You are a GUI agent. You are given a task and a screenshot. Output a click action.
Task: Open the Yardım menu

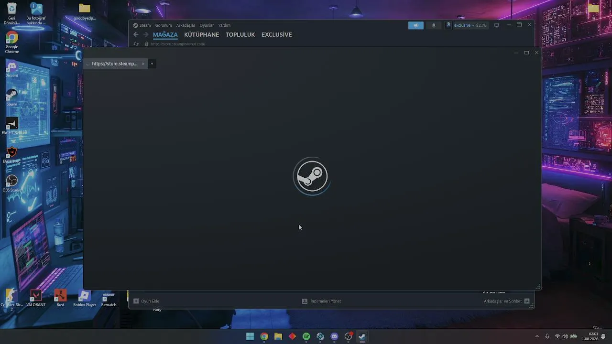pyautogui.click(x=224, y=25)
